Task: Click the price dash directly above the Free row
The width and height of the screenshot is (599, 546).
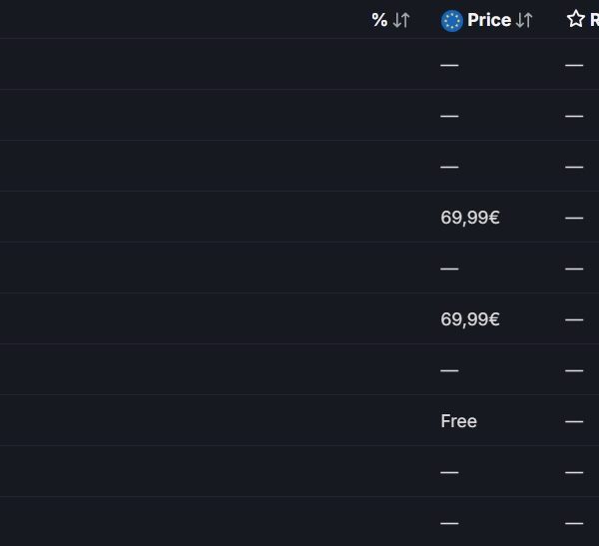Action: tap(449, 370)
